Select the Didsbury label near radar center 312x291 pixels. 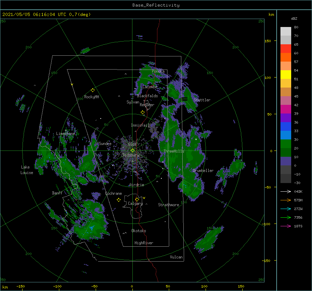pyautogui.click(x=131, y=155)
